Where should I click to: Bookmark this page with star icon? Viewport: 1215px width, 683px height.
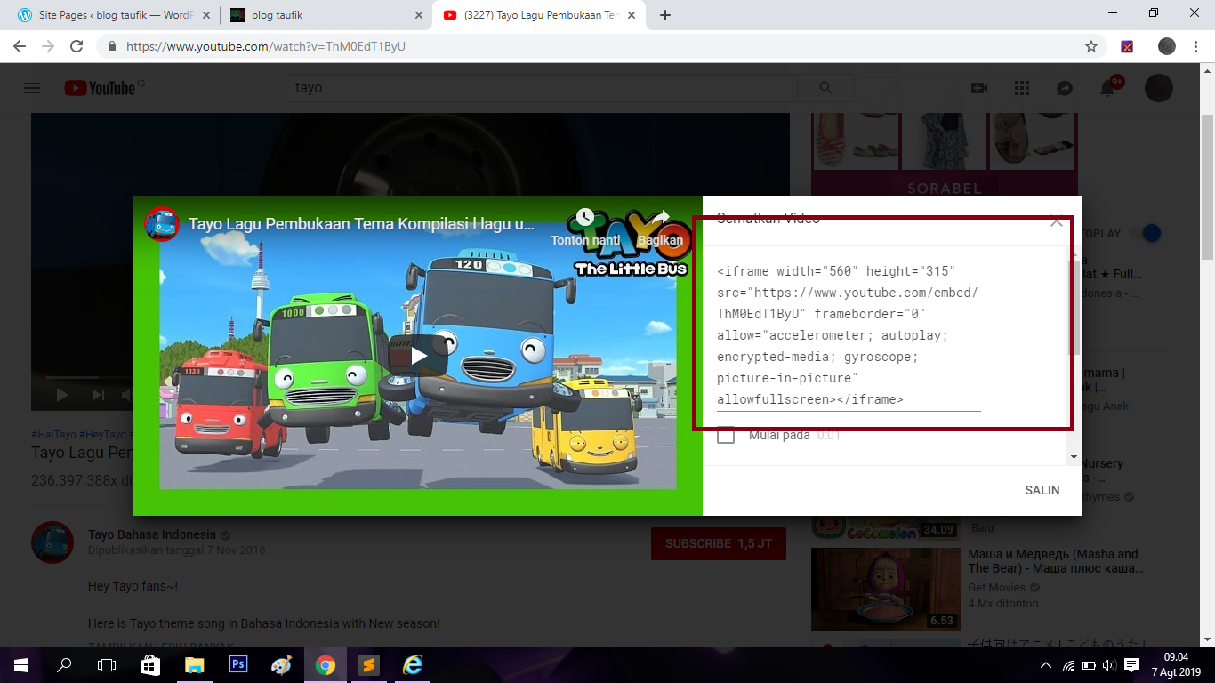coord(1091,46)
